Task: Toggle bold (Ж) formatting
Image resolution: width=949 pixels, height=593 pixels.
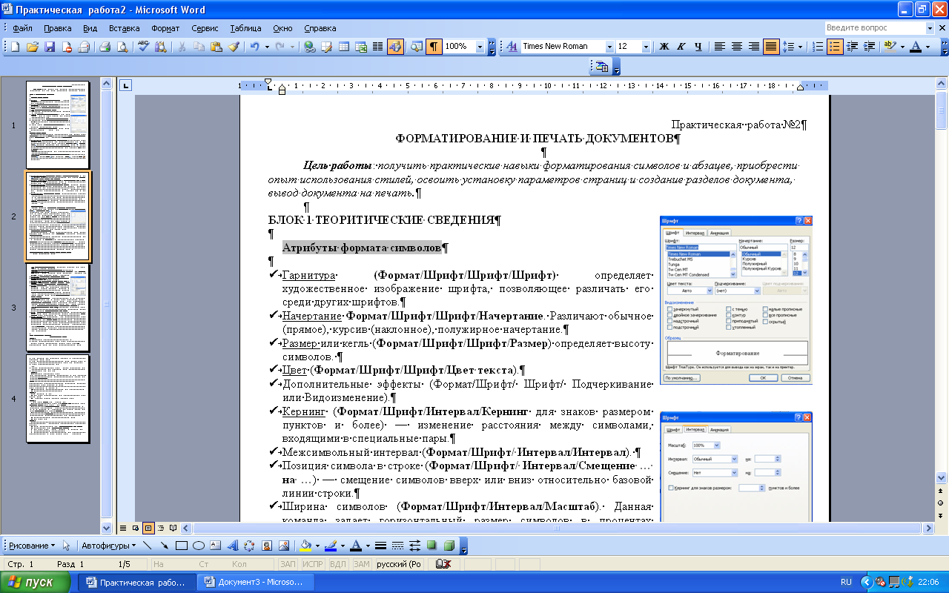Action: pyautogui.click(x=664, y=46)
